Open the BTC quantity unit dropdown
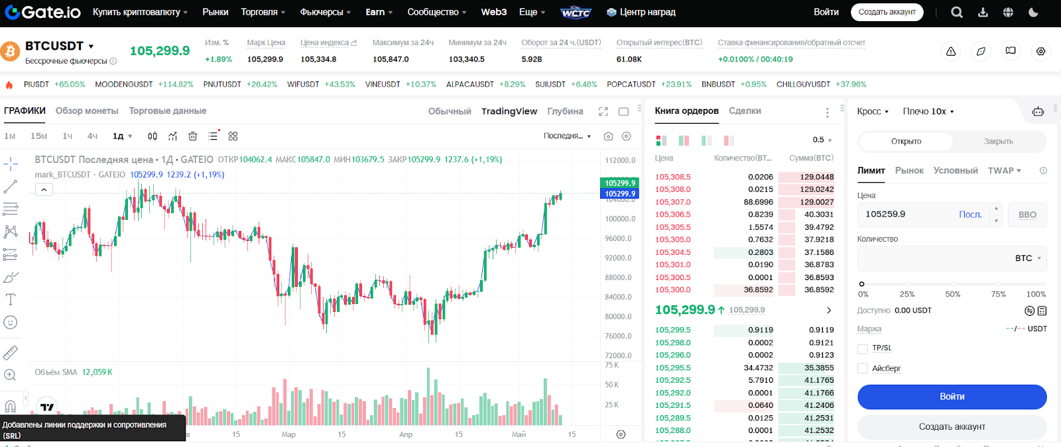Viewport: 1061px width, 447px height. (1029, 258)
